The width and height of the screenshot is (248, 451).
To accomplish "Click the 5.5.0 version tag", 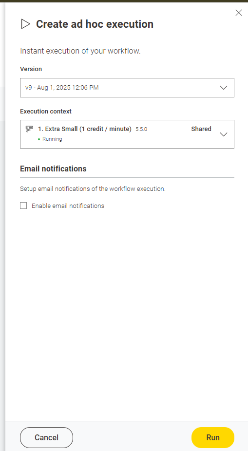I will click(141, 130).
